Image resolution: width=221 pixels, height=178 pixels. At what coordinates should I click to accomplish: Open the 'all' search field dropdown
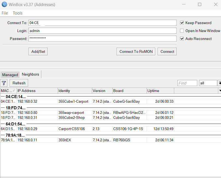pos(219,83)
